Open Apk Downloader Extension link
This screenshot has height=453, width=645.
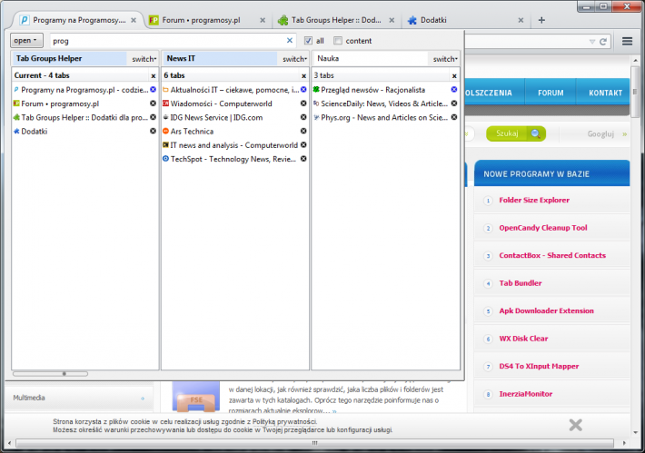click(546, 310)
